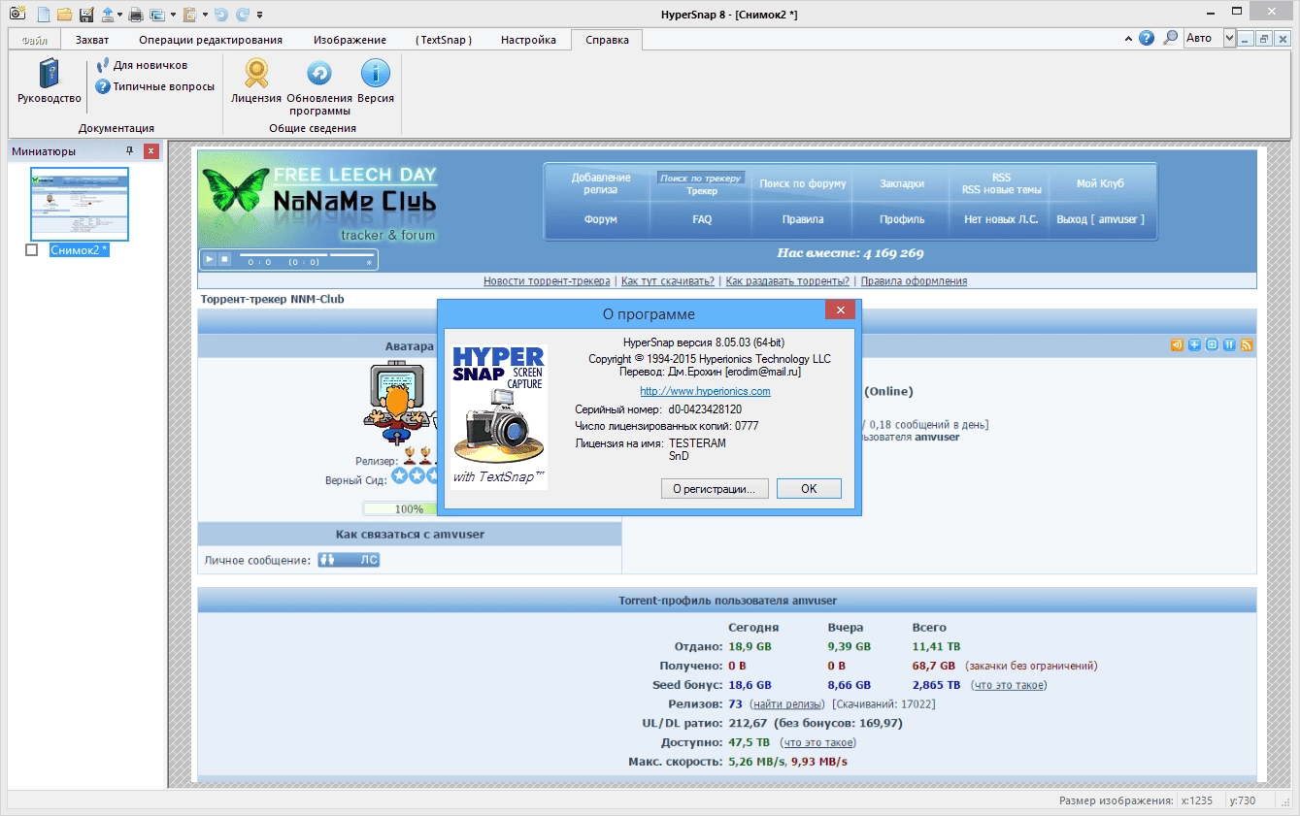Viewport: 1300px width, 816px height.
Task: Click the FAQ navigation item in captured page
Action: click(x=702, y=219)
